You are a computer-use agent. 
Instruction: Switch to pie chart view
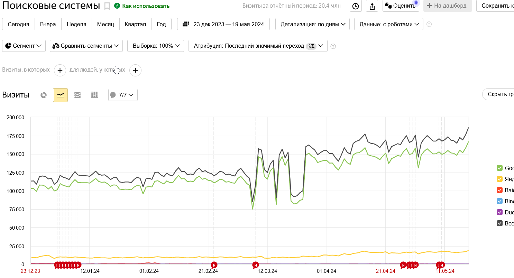coord(44,95)
